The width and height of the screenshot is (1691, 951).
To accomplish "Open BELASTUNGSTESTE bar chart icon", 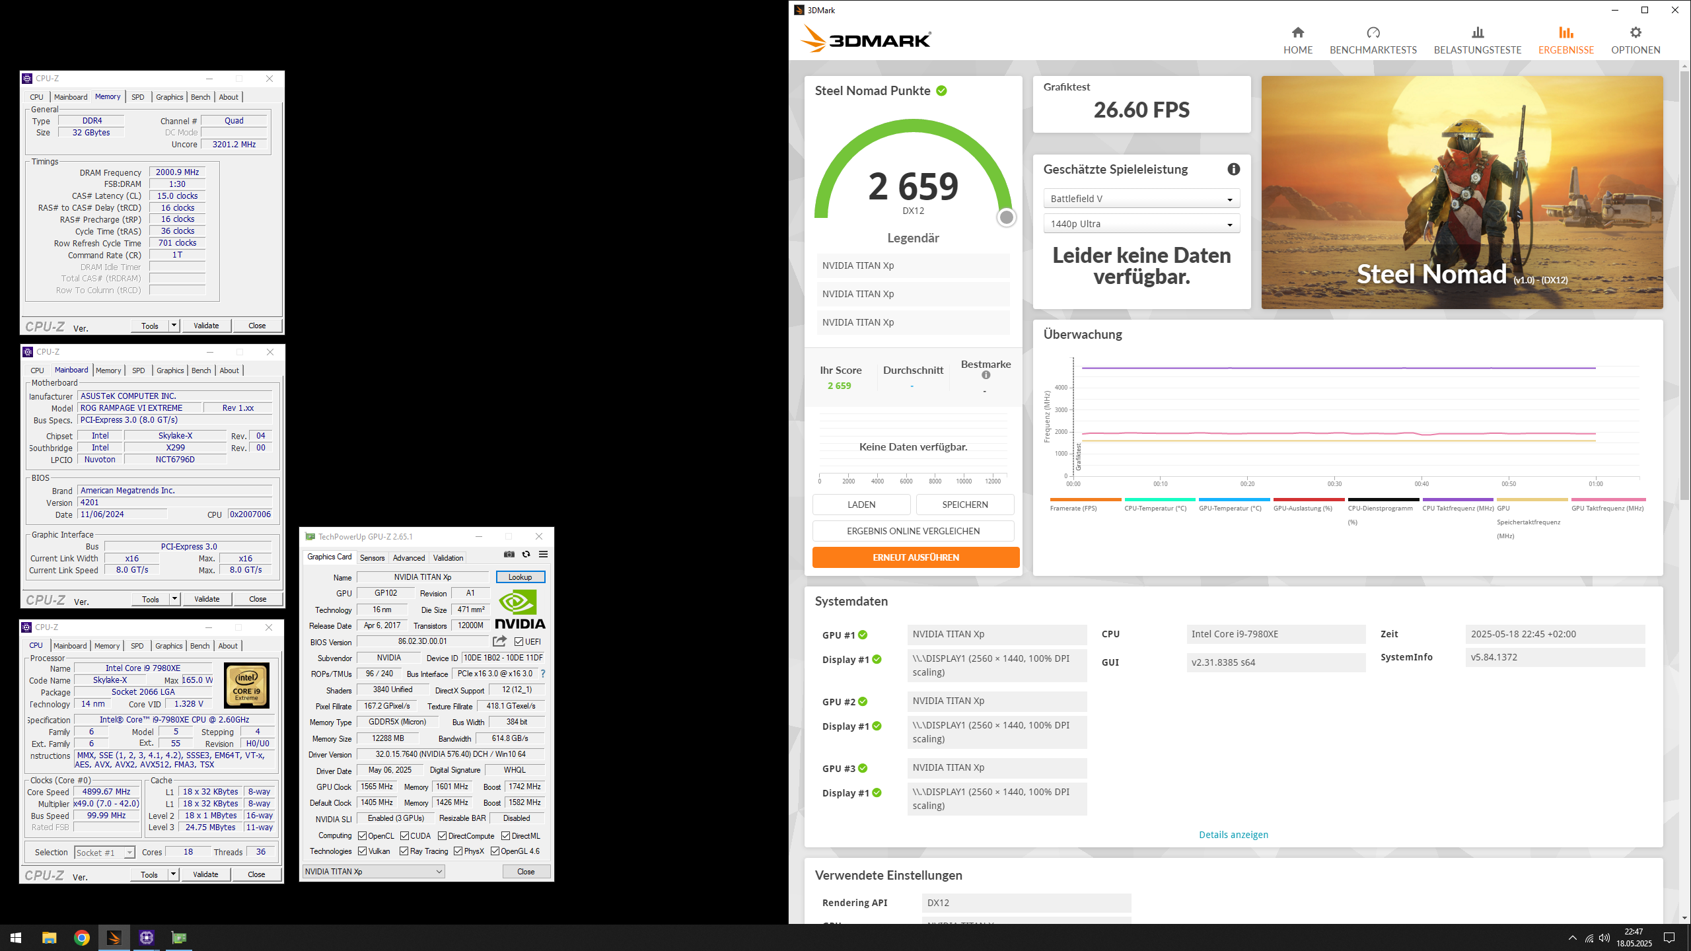I will point(1477,32).
